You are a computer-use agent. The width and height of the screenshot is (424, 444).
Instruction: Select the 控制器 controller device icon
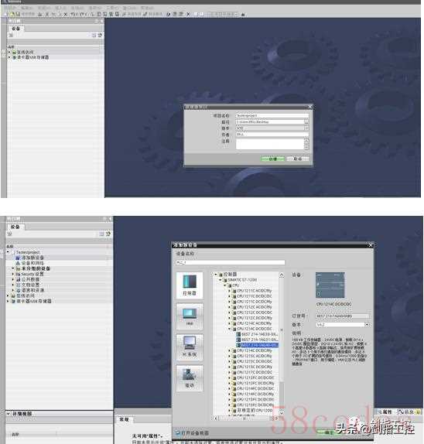point(190,285)
